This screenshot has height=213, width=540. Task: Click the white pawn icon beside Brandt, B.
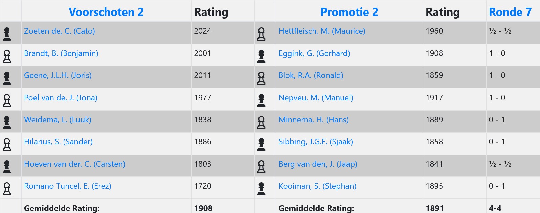pos(7,56)
